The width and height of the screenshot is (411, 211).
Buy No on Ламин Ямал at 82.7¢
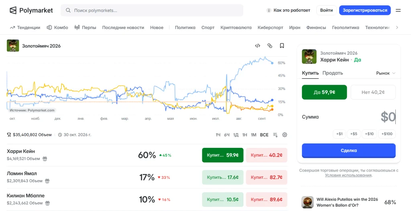pyautogui.click(x=267, y=177)
